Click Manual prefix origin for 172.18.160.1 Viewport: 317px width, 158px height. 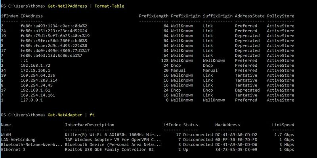click(178, 71)
